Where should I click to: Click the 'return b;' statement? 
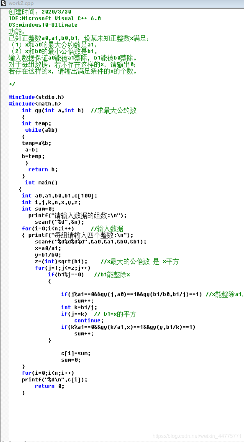43,169
